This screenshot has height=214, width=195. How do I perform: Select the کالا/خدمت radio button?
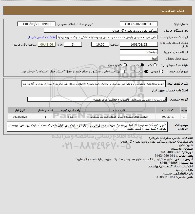click(125, 65)
